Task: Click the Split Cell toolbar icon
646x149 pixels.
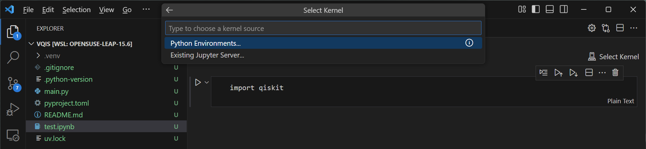Action: tap(589, 72)
